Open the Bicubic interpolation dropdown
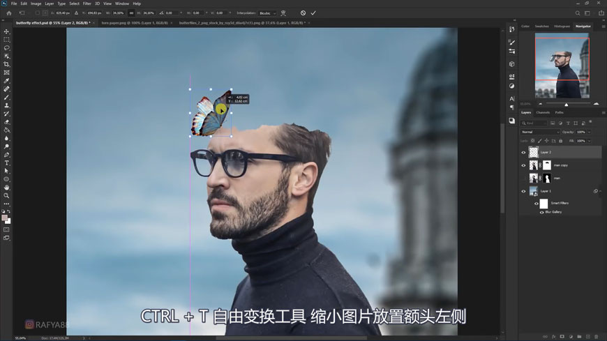This screenshot has width=607, height=341. coord(267,13)
